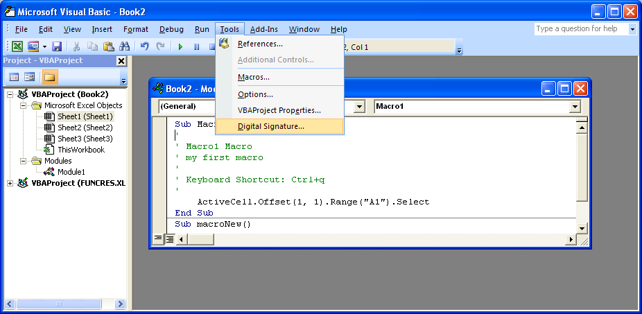Click the Project panel scroll left arrow
Viewport: 642px width, 314px height.
[10, 304]
